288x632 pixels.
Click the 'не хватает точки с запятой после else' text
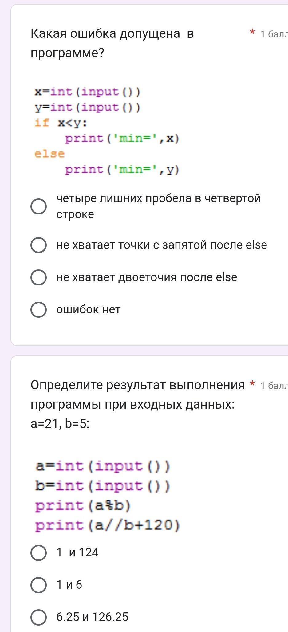(x=162, y=245)
